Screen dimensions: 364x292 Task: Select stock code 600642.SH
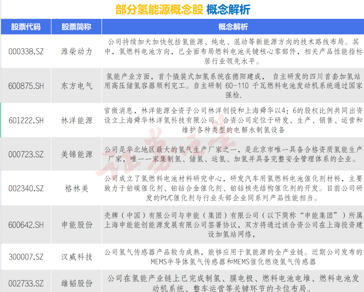tap(26, 225)
